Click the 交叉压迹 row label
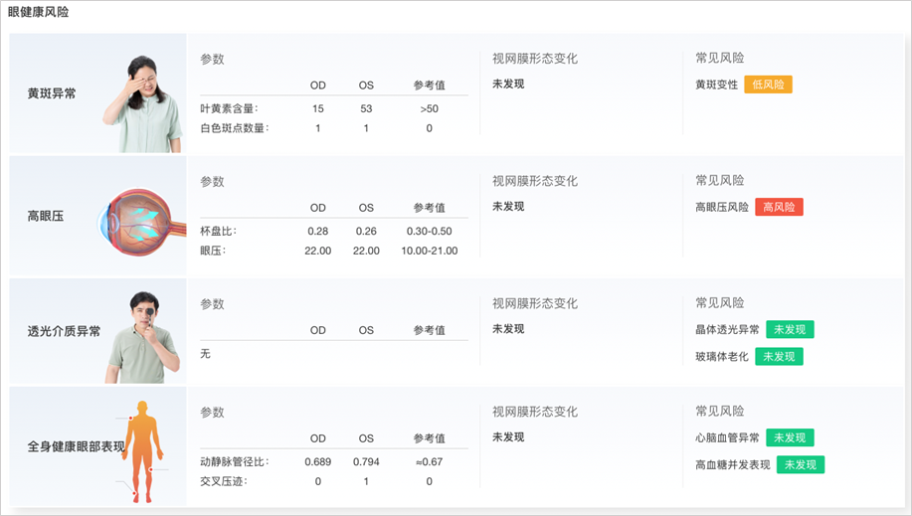Screen dimensions: 912x516 click(x=224, y=481)
